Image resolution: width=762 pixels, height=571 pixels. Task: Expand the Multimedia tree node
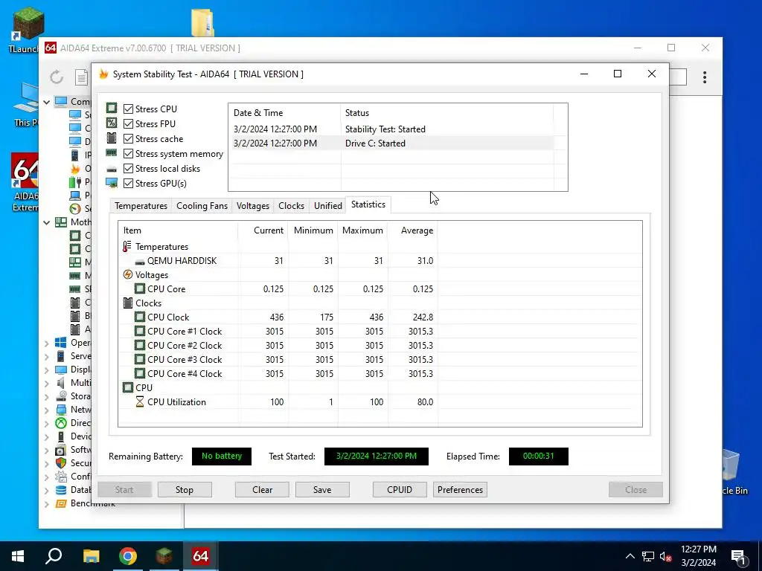pos(47,383)
